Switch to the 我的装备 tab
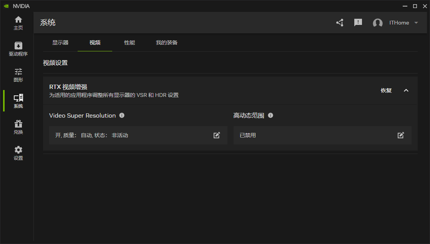Screen dimensions: 430x244 166,43
